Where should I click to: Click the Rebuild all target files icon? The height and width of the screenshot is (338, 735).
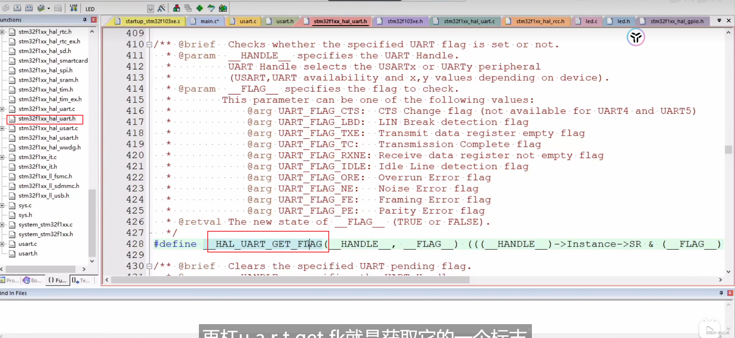tap(29, 8)
